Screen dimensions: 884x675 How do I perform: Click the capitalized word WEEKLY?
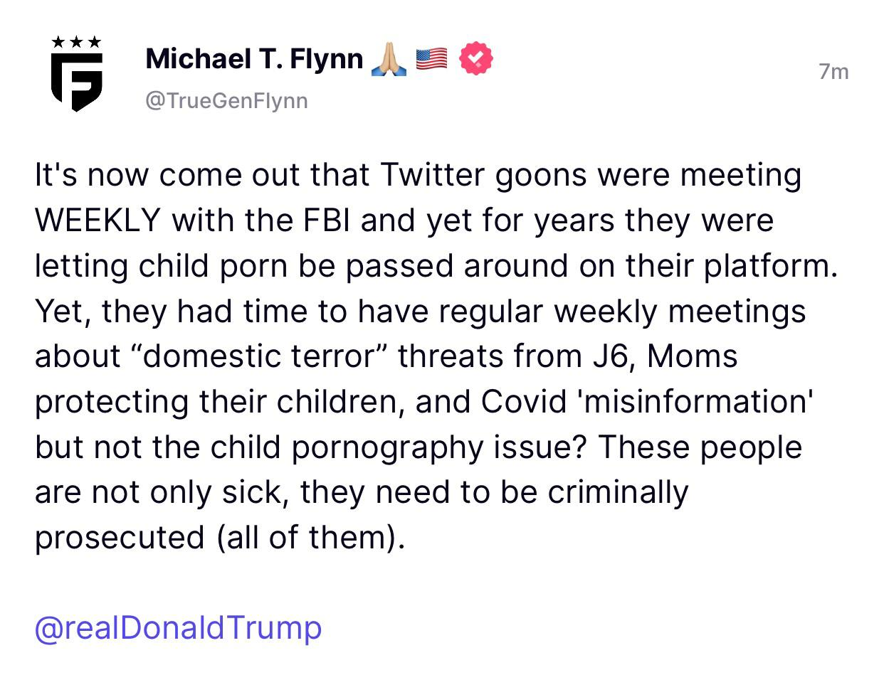tap(98, 220)
